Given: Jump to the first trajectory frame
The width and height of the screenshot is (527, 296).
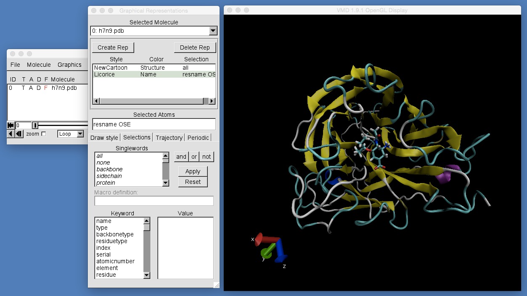Looking at the screenshot, I should coord(11,124).
